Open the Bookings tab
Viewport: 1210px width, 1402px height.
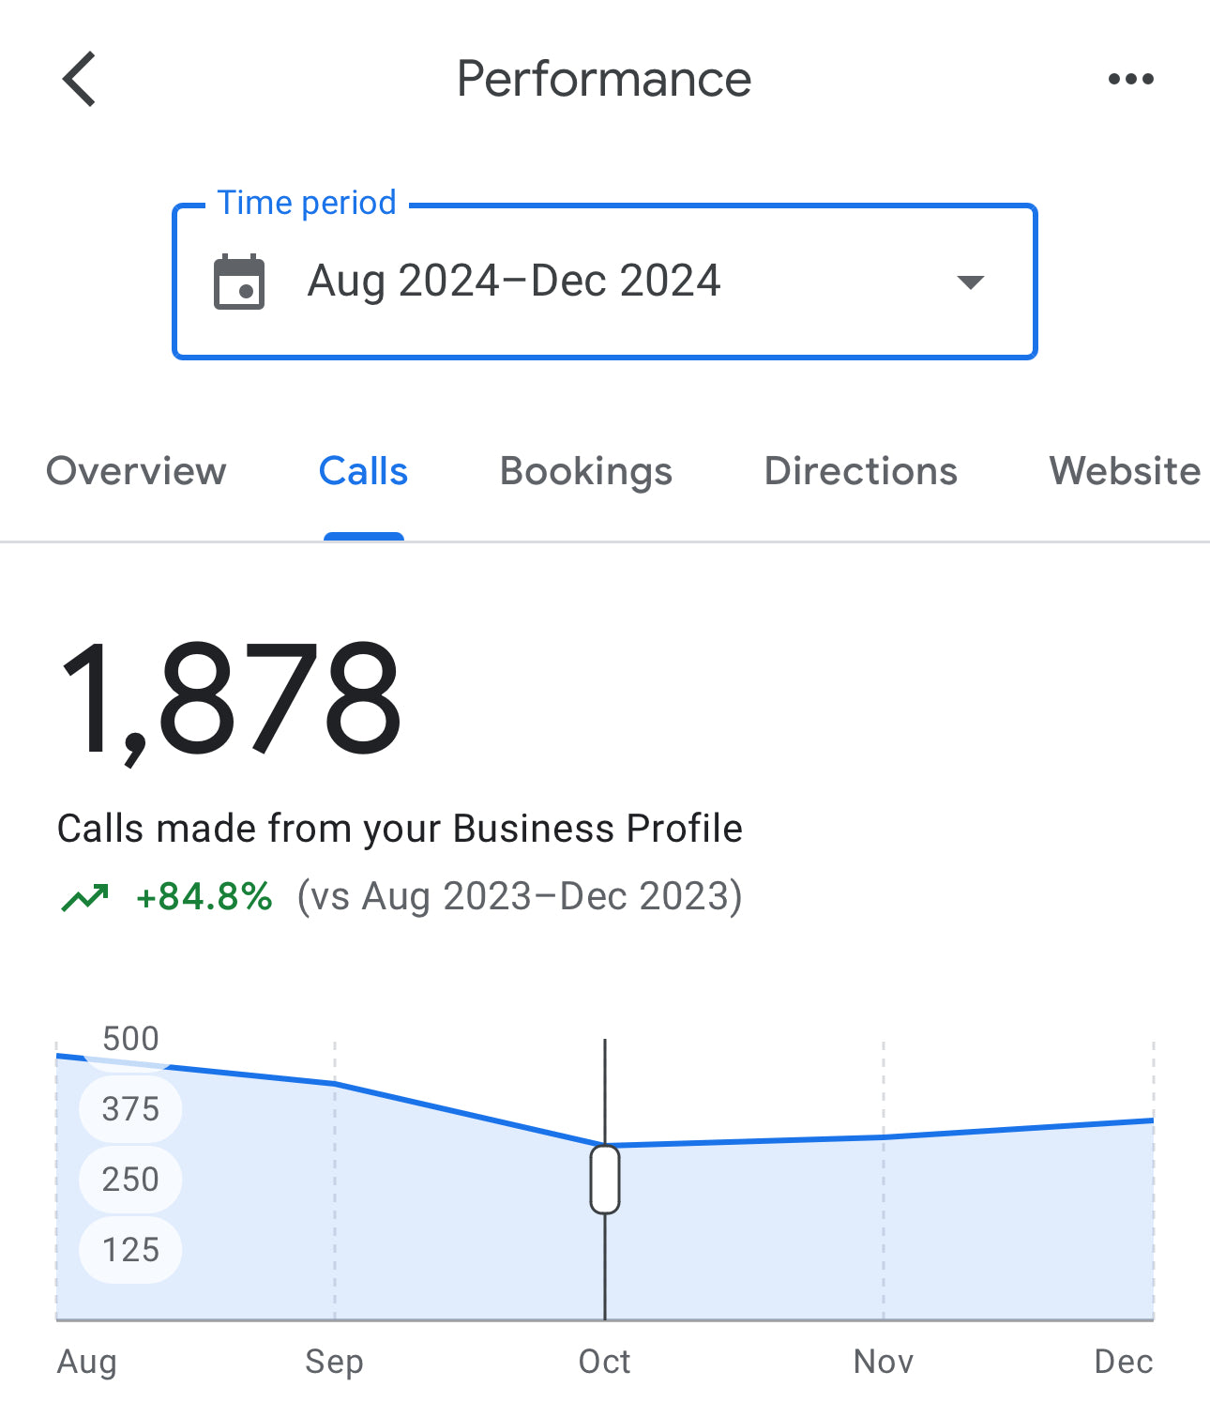(x=586, y=471)
